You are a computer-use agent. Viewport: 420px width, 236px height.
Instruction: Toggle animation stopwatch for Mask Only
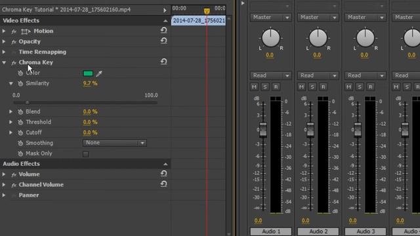20,153
